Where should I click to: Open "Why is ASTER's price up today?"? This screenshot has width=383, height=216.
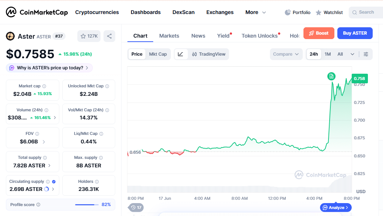coord(49,68)
